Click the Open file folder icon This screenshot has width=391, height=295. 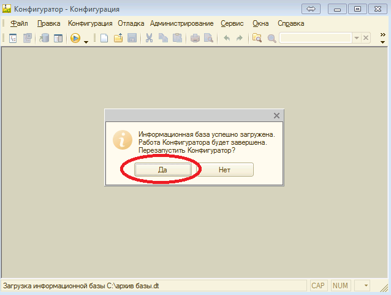click(x=118, y=38)
